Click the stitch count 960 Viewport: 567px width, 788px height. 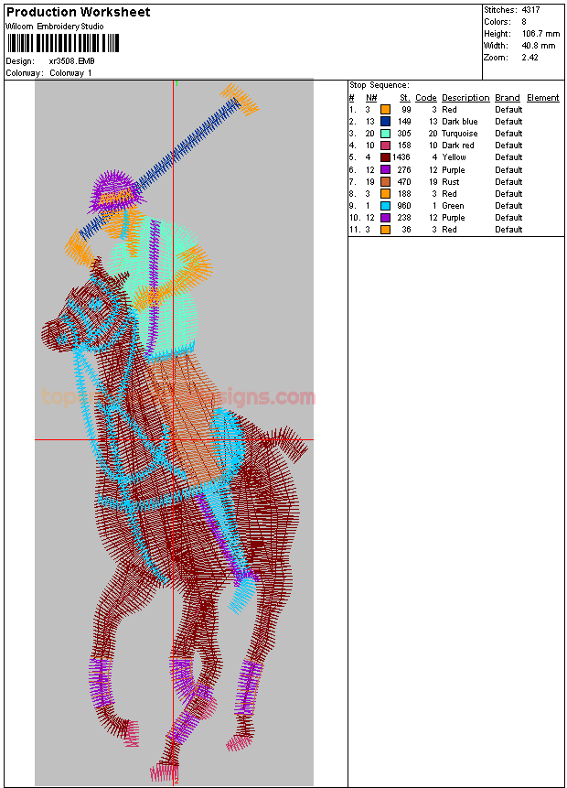point(404,206)
